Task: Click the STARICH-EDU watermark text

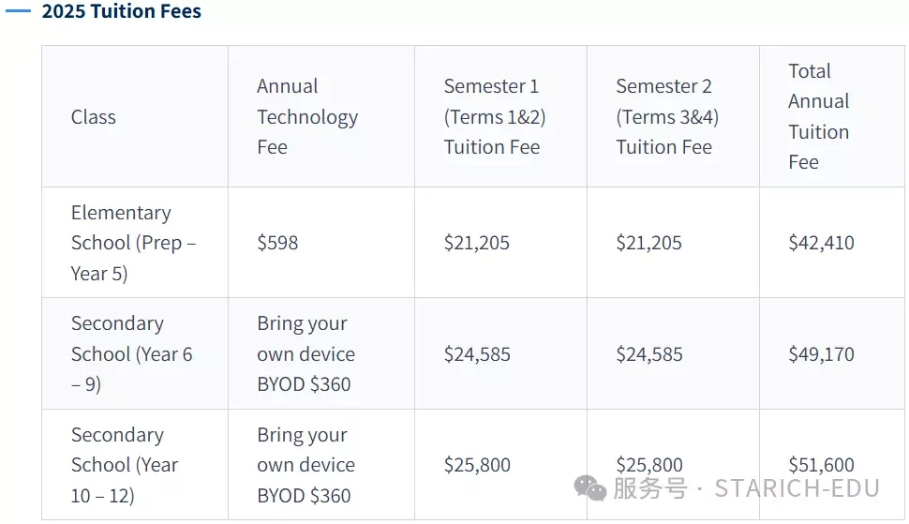Action: pyautogui.click(x=797, y=488)
